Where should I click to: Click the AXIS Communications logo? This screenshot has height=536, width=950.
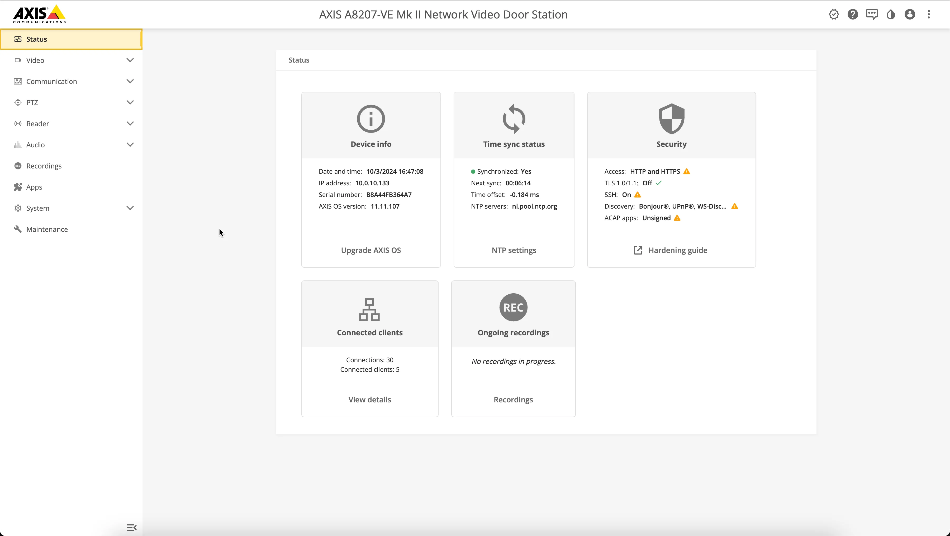40,14
